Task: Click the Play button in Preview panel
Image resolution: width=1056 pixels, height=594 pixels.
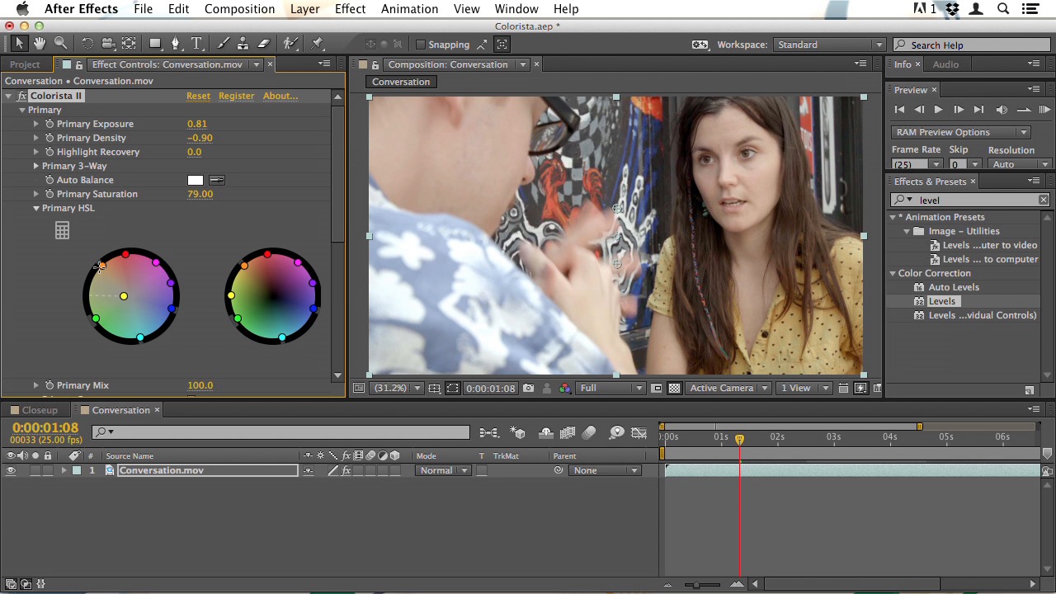Action: [x=938, y=110]
